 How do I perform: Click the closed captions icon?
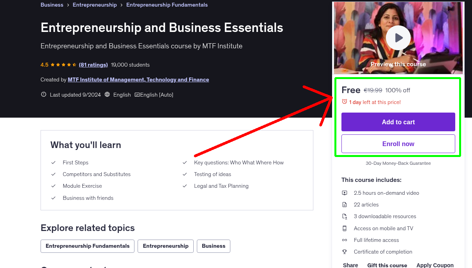click(137, 95)
